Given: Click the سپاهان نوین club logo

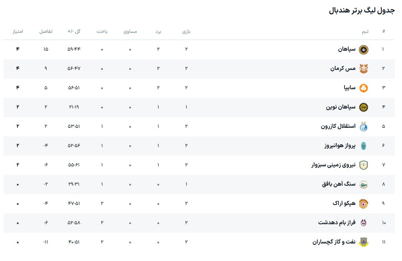Looking at the screenshot, I should pos(363,107).
